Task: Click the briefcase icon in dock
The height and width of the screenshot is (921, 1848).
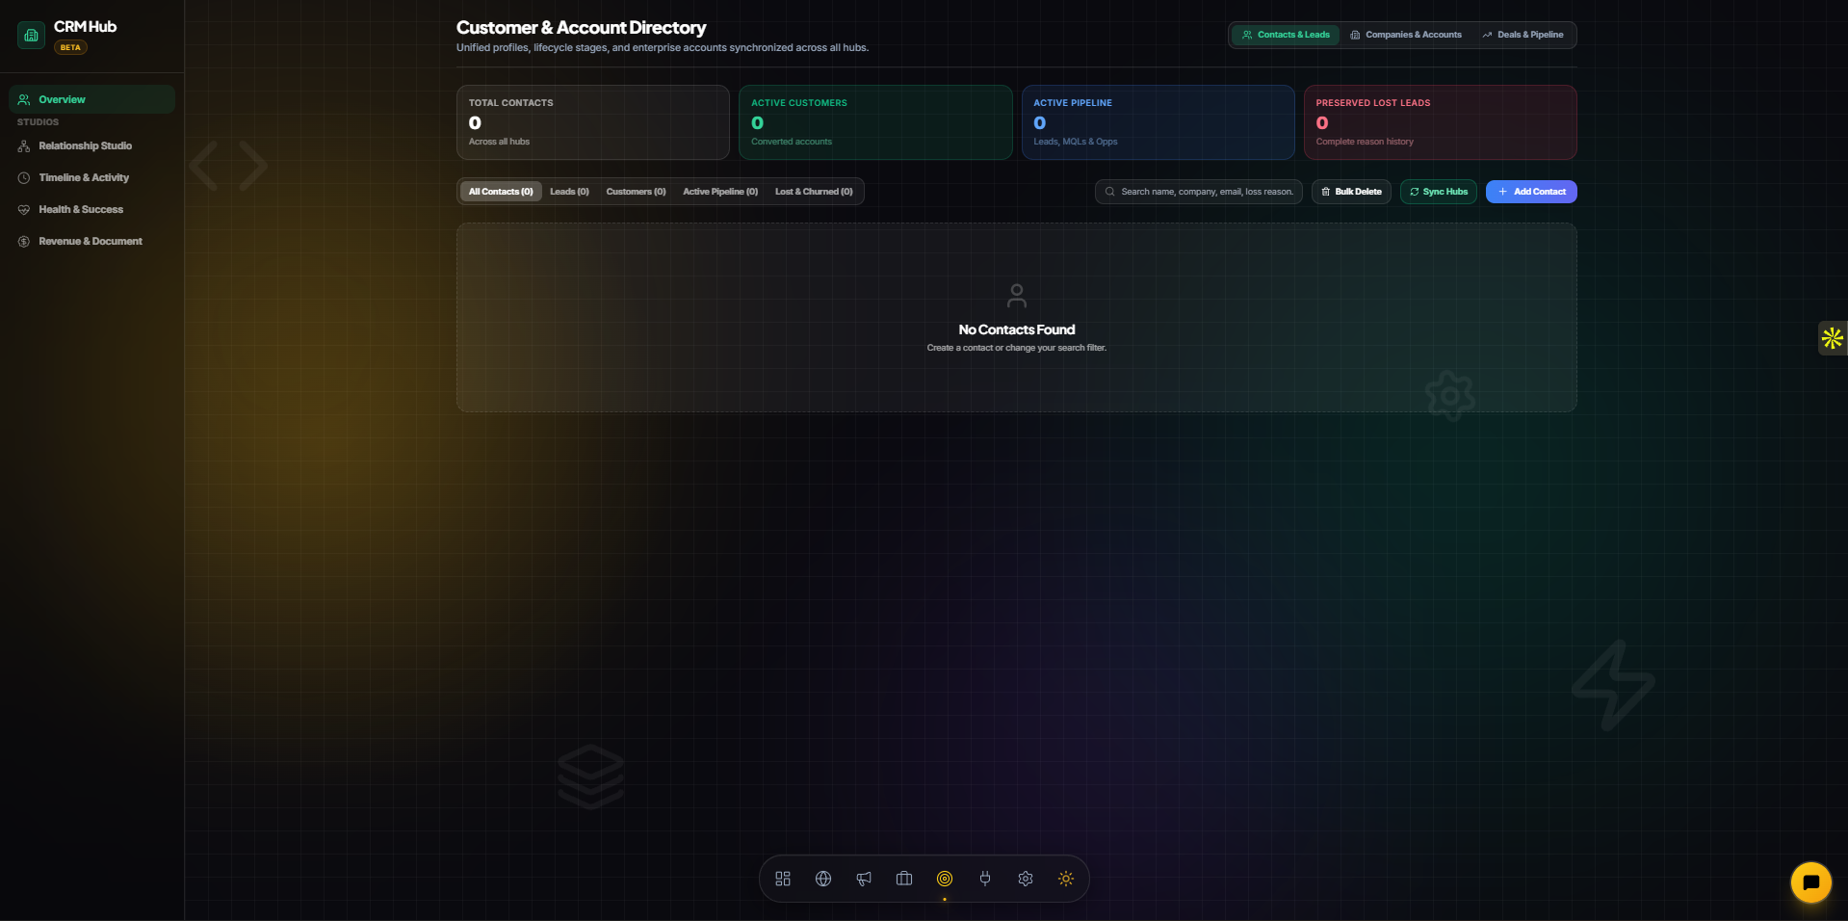Action: click(x=904, y=879)
